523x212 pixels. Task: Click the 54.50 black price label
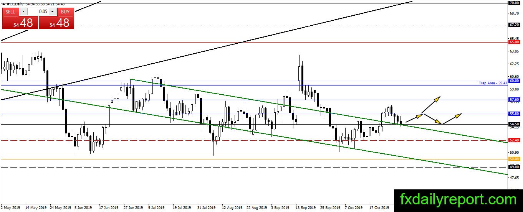514,124
